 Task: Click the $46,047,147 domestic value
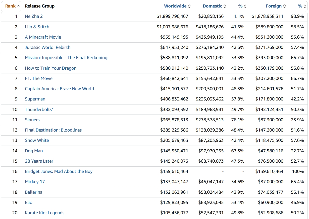pos(211,182)
